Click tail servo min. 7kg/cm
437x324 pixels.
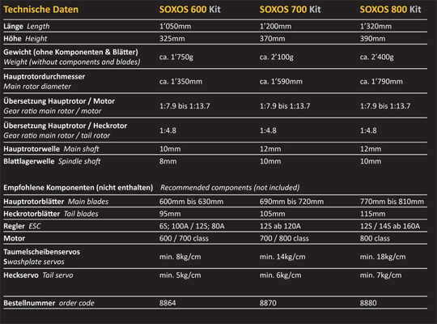click(380, 275)
